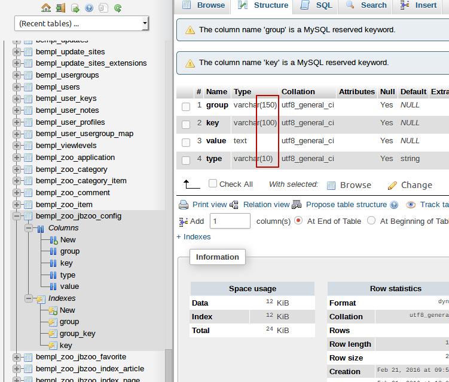449x382 pixels.
Task: Click the help icon beside Propose table structure
Action: (x=394, y=205)
